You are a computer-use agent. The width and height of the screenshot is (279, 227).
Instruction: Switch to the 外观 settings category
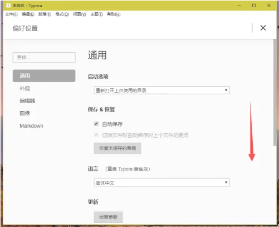pos(25,88)
